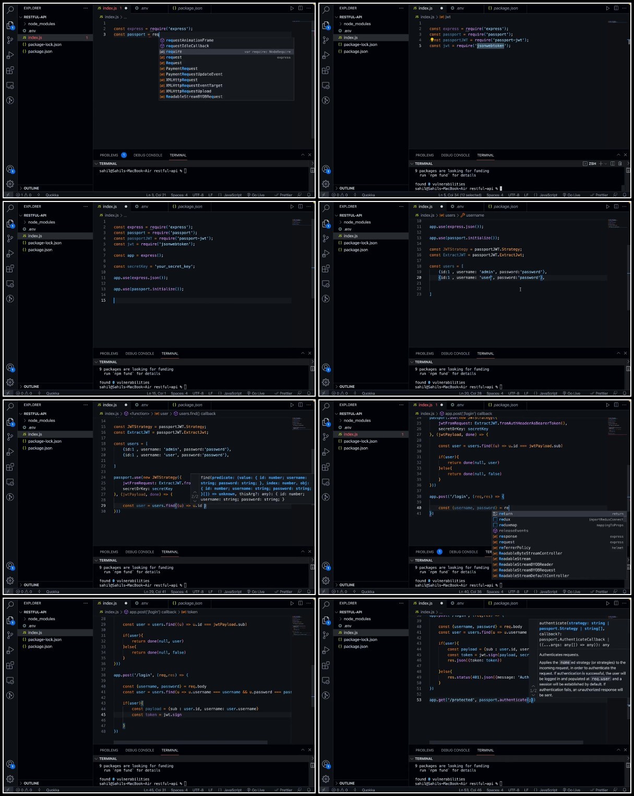Click the circular git icon in Ln 45 window
Viewport: 634px width, 796px height.
click(10, 696)
